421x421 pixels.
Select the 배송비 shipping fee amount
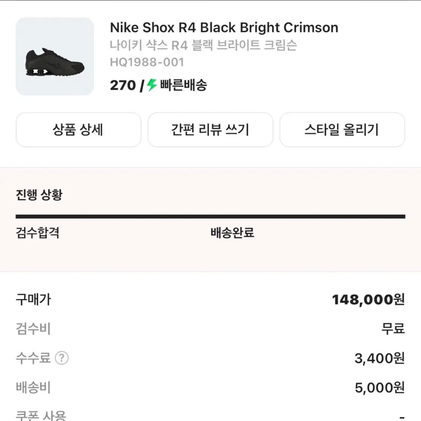379,388
